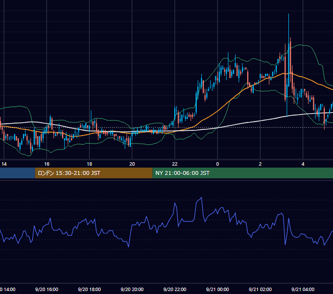
Task: Click the 9/20 20:00 timestamp label
Action: pyautogui.click(x=132, y=289)
